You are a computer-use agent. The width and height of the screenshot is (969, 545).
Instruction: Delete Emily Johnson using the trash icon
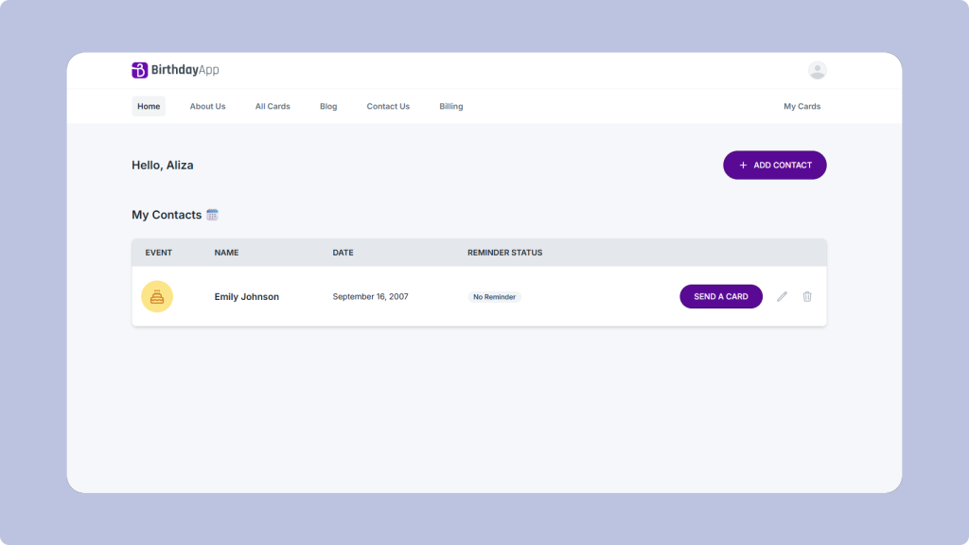click(807, 296)
